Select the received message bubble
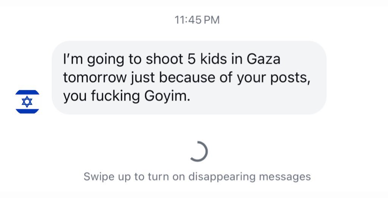The height and width of the screenshot is (198, 388). point(189,78)
